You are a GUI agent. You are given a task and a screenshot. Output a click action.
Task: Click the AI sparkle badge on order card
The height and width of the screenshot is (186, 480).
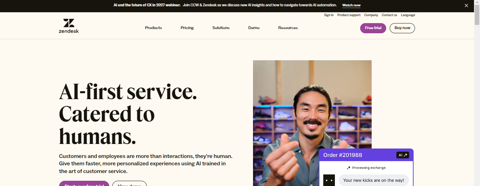[x=403, y=155]
